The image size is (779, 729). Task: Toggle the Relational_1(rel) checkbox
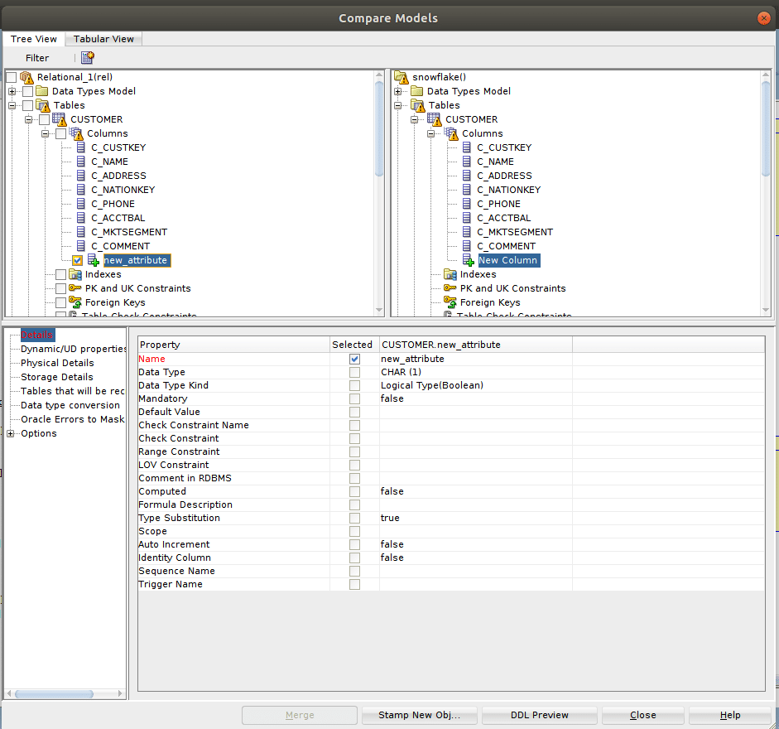pyautogui.click(x=12, y=77)
